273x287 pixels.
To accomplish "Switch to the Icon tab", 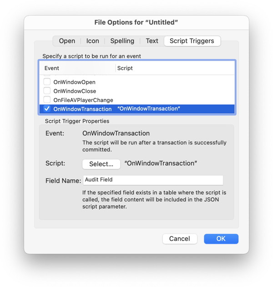I will [x=93, y=41].
